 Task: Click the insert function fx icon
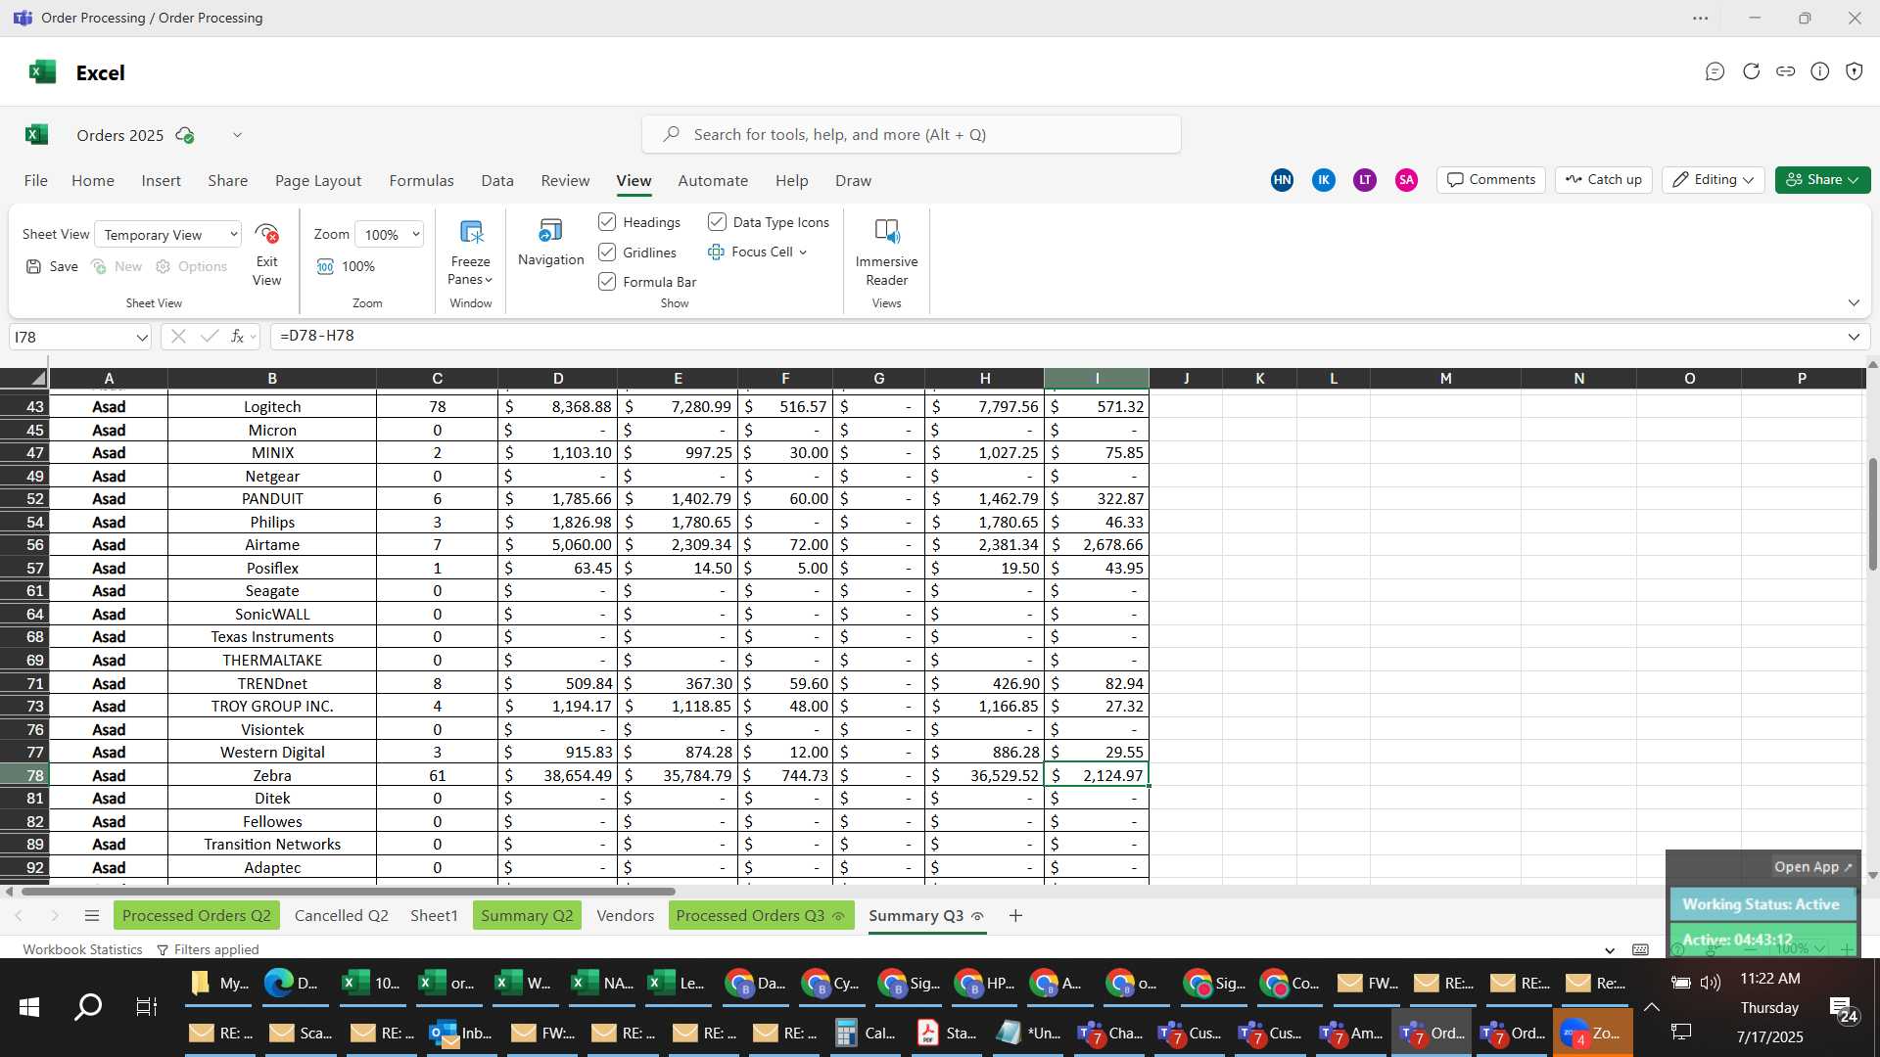click(x=237, y=336)
